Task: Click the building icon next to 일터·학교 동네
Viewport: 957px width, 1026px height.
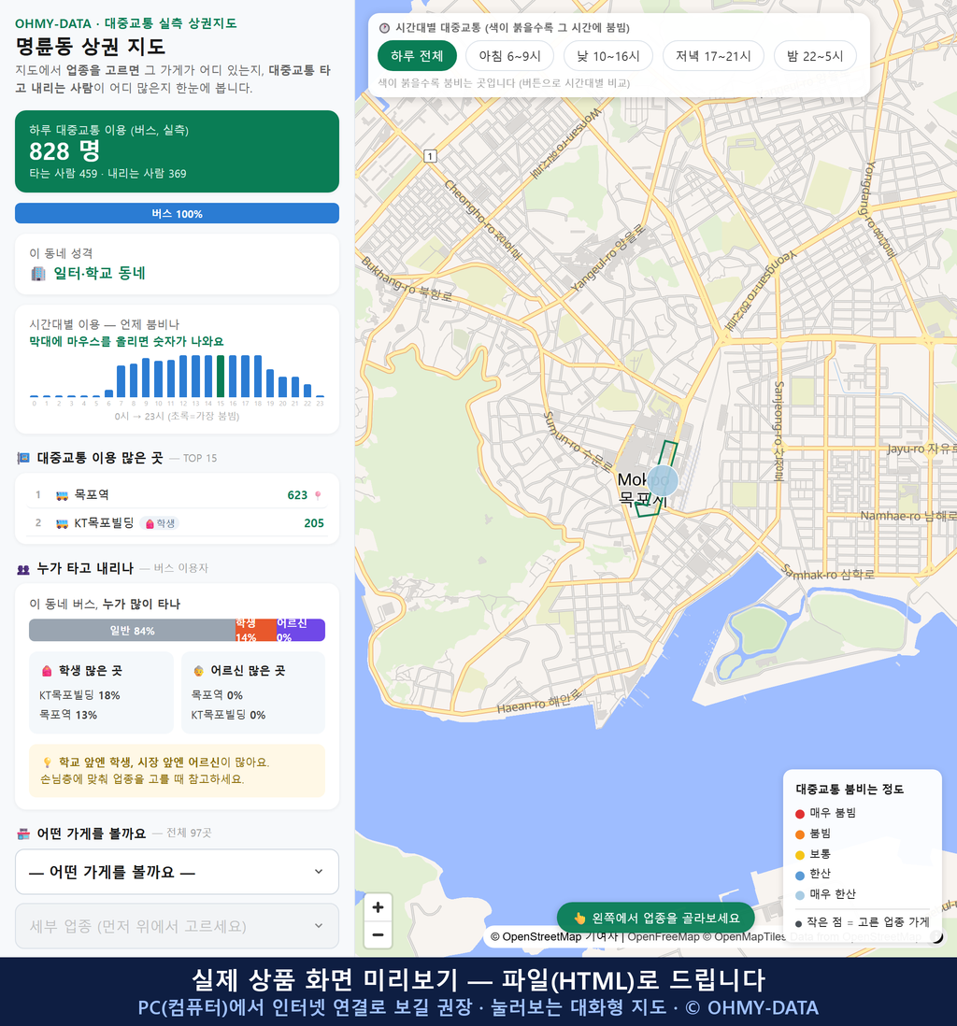Action: [x=38, y=274]
